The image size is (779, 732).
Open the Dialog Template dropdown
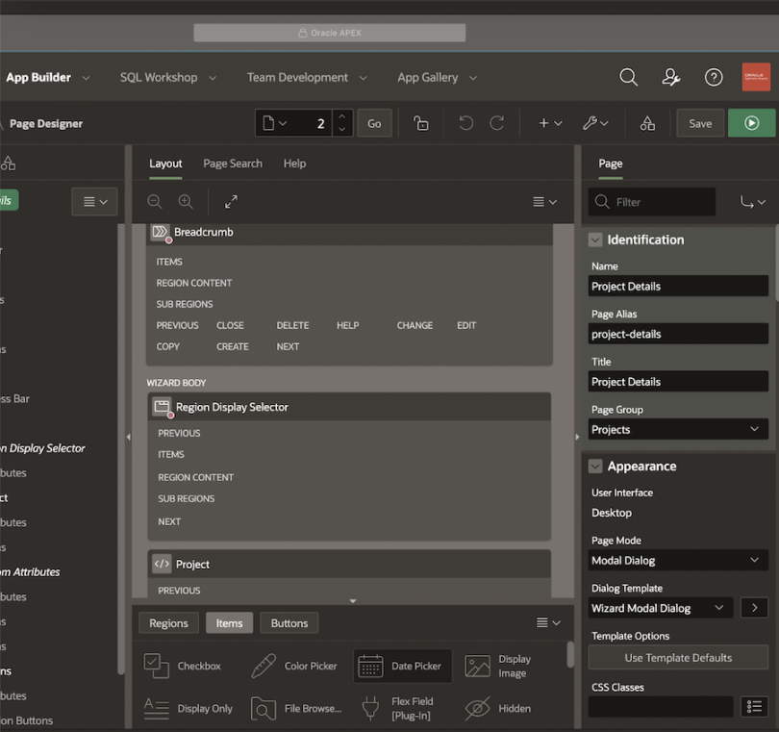660,608
